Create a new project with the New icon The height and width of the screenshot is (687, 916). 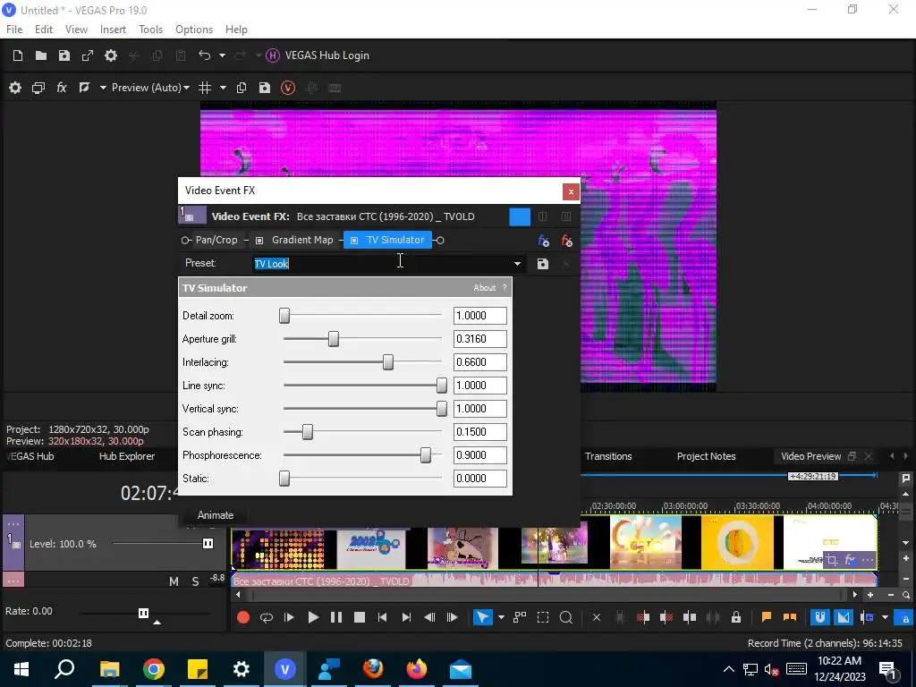pyautogui.click(x=18, y=55)
